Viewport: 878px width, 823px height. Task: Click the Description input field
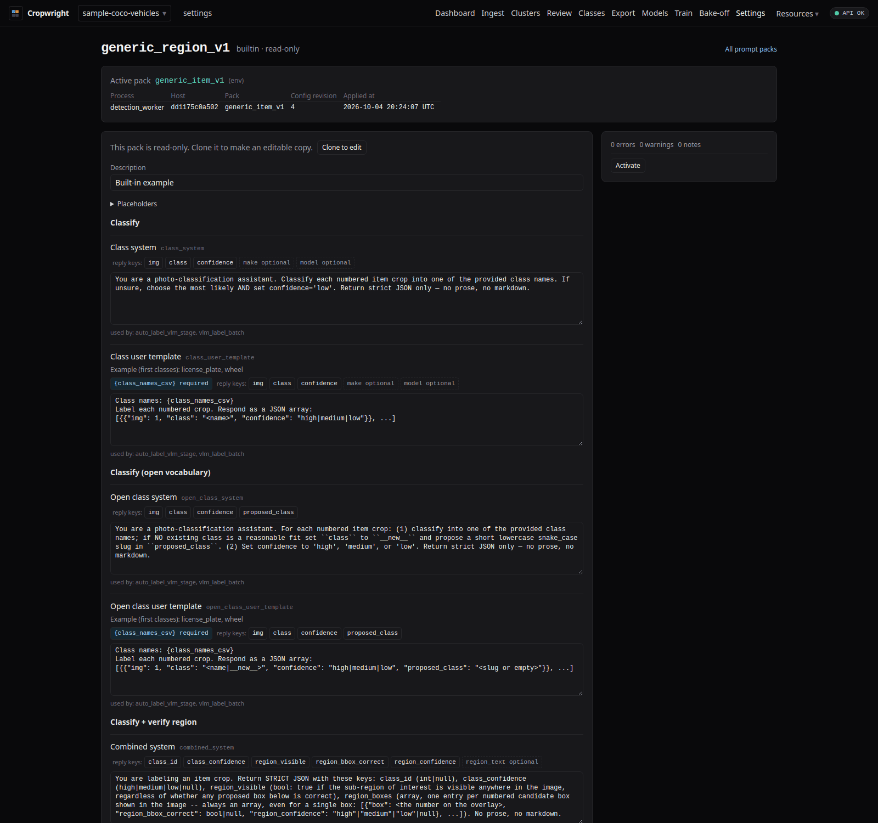(x=346, y=183)
